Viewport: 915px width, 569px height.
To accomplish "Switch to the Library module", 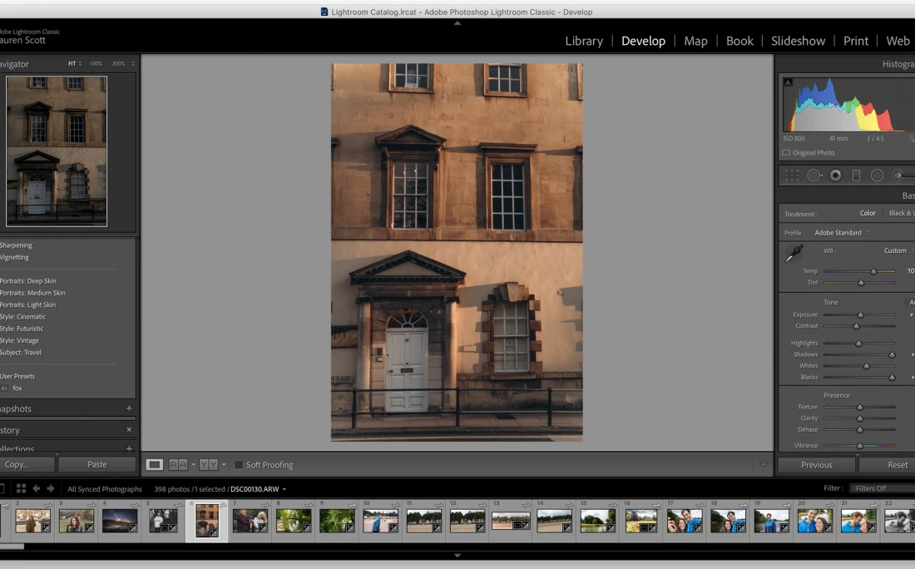I will [584, 41].
